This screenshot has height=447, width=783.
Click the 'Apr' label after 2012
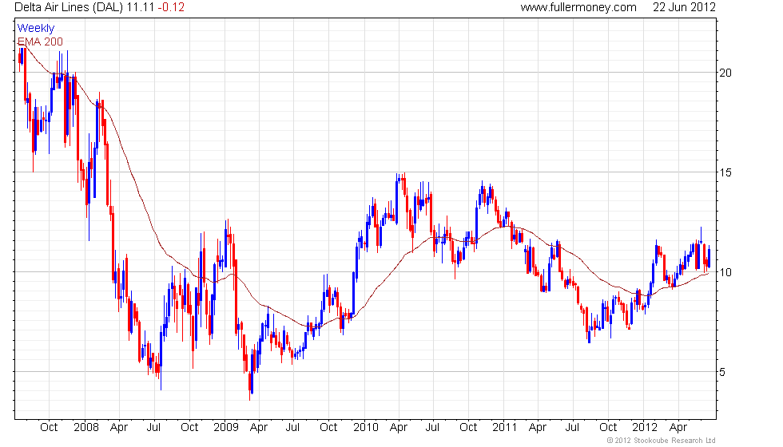(678, 428)
